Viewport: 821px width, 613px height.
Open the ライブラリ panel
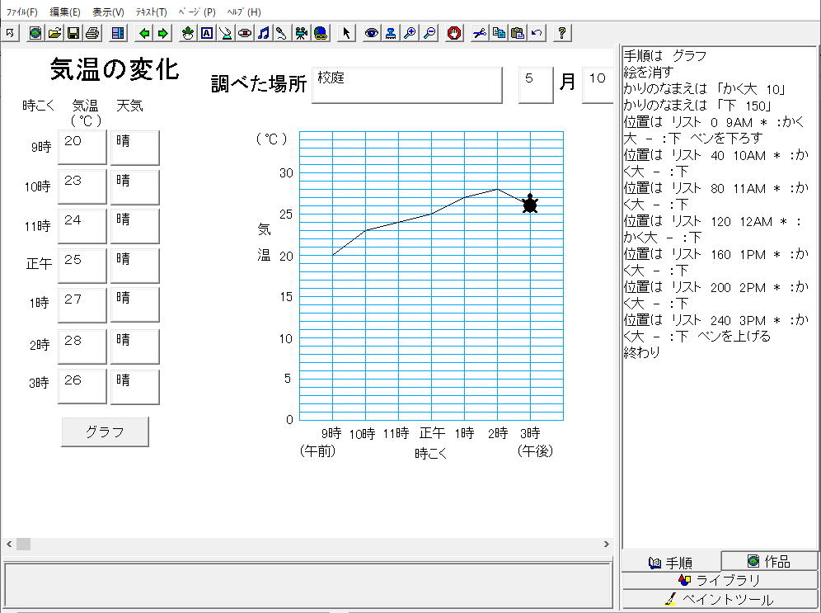[720, 580]
